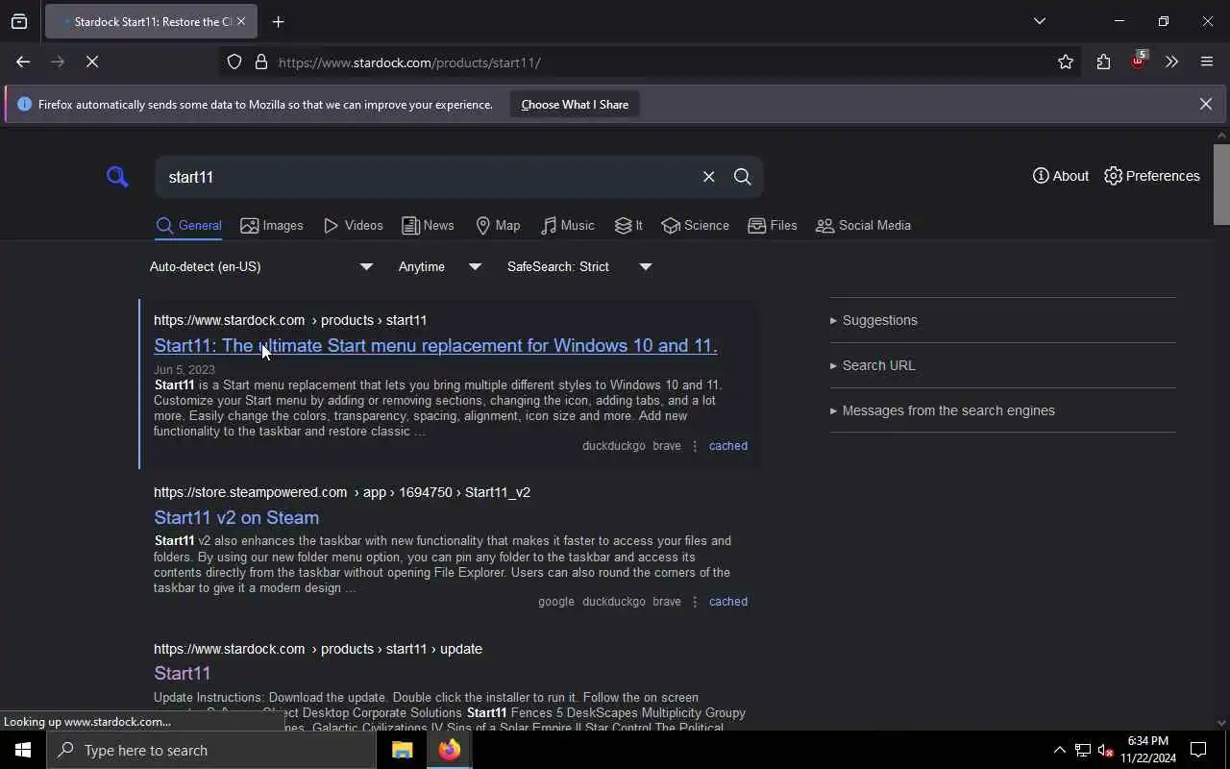1230x769 pixels.
Task: Open a new tab with the plus button
Action: click(278, 21)
